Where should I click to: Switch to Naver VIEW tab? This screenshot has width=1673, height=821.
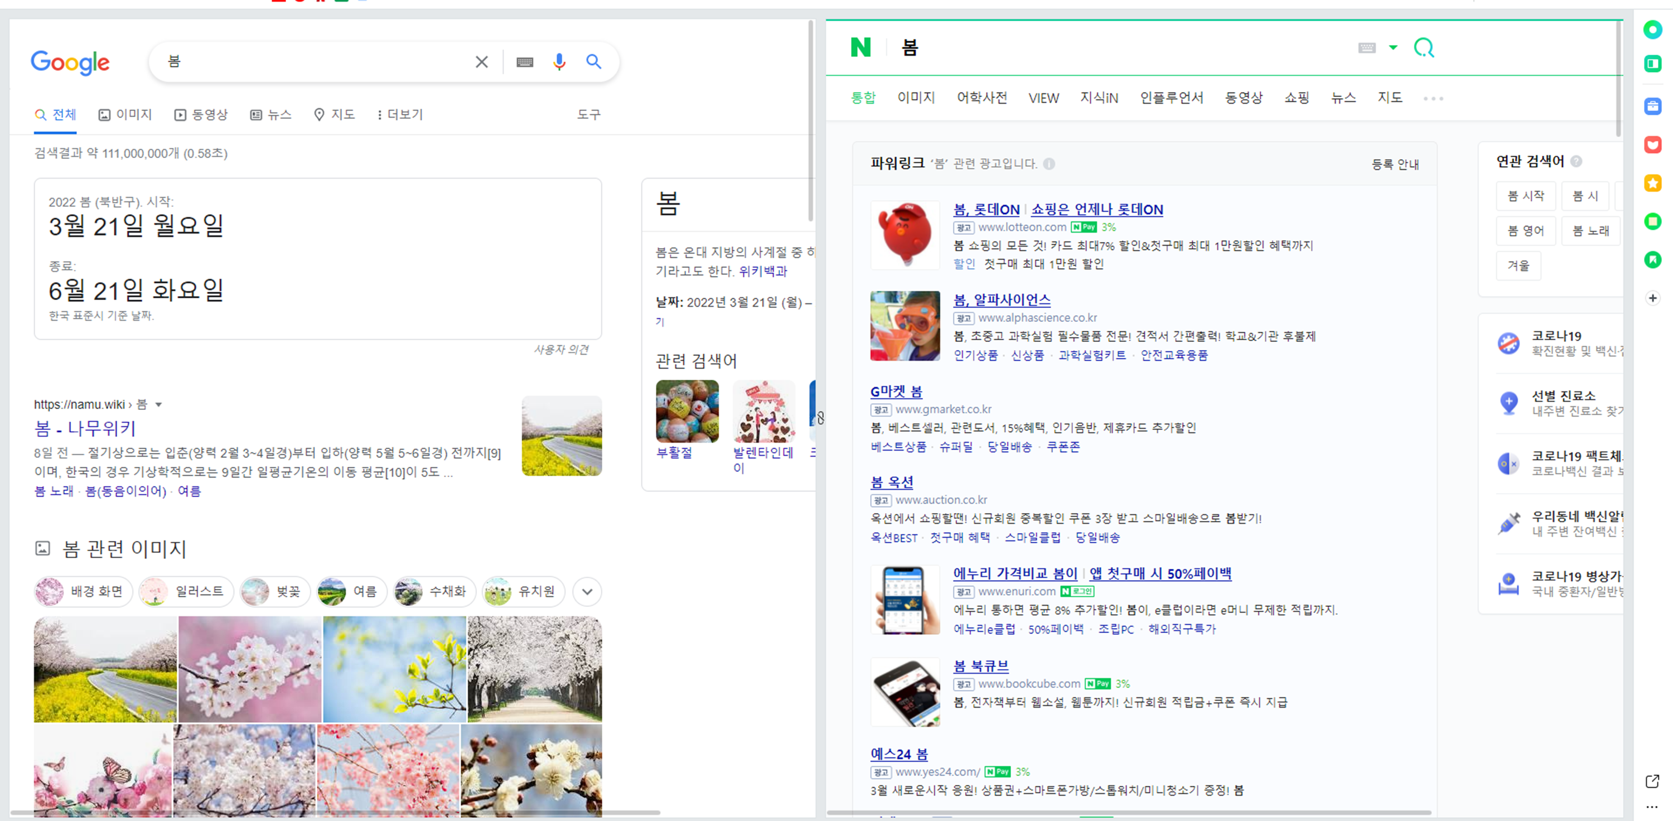[x=1044, y=98]
